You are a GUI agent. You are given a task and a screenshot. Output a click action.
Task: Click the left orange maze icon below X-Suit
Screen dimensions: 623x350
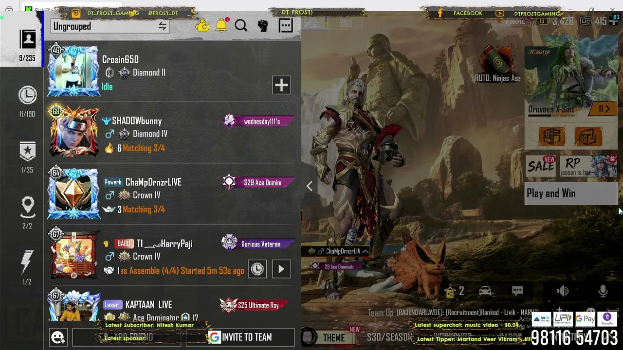pyautogui.click(x=551, y=136)
